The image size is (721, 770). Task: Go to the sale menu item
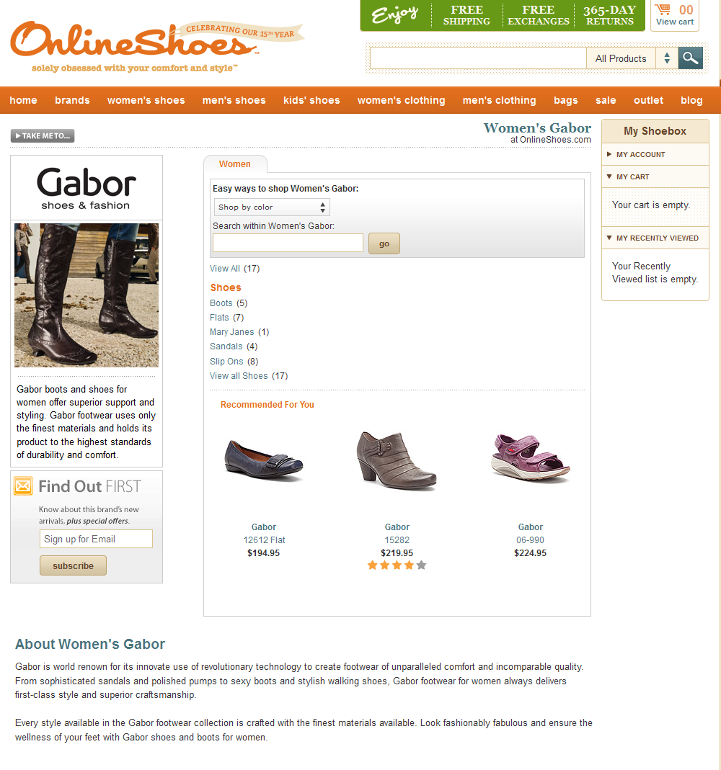606,100
